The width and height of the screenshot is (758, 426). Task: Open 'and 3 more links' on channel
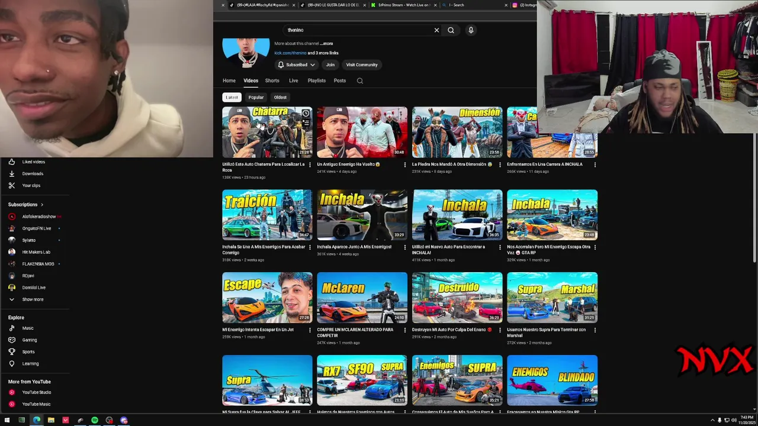(x=323, y=53)
